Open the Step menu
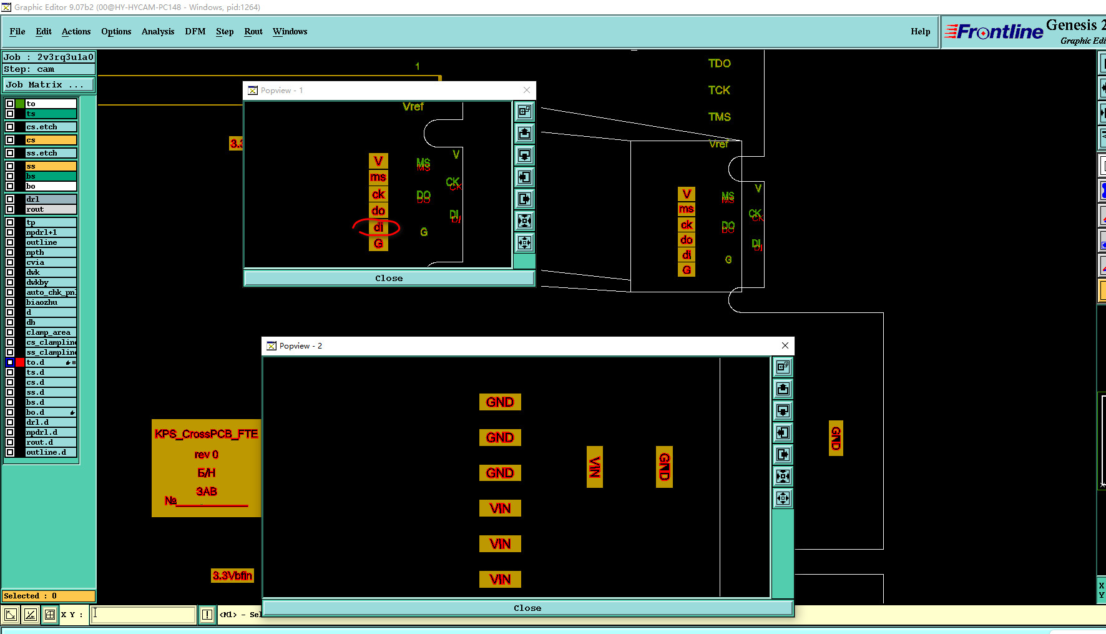Viewport: 1106px width, 634px height. [225, 31]
